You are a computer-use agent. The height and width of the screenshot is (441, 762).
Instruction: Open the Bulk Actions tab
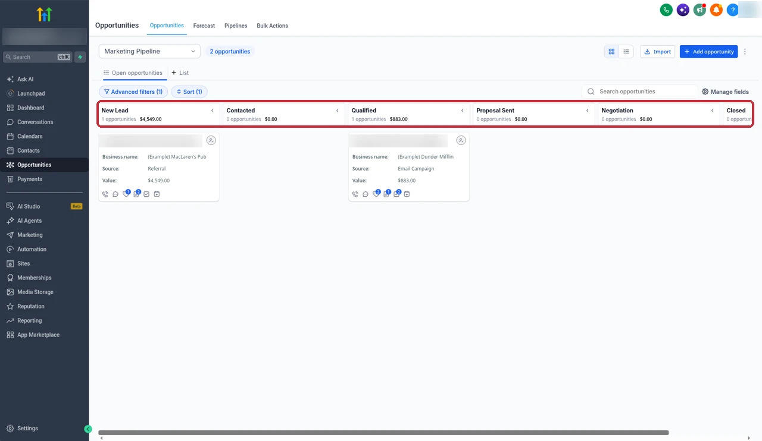pyautogui.click(x=272, y=26)
